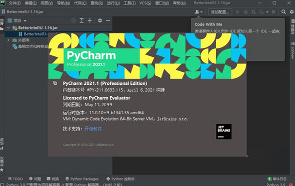The image size is (295, 186).
Task: Open the 窗口(W) menu
Action: pos(162,3)
